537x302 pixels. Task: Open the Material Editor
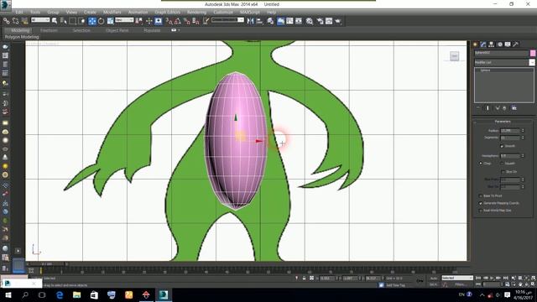coord(310,21)
